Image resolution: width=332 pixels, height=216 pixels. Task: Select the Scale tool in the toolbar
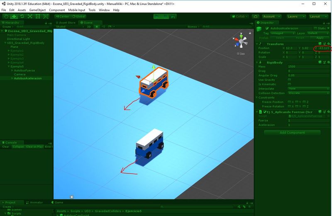tap(30, 17)
